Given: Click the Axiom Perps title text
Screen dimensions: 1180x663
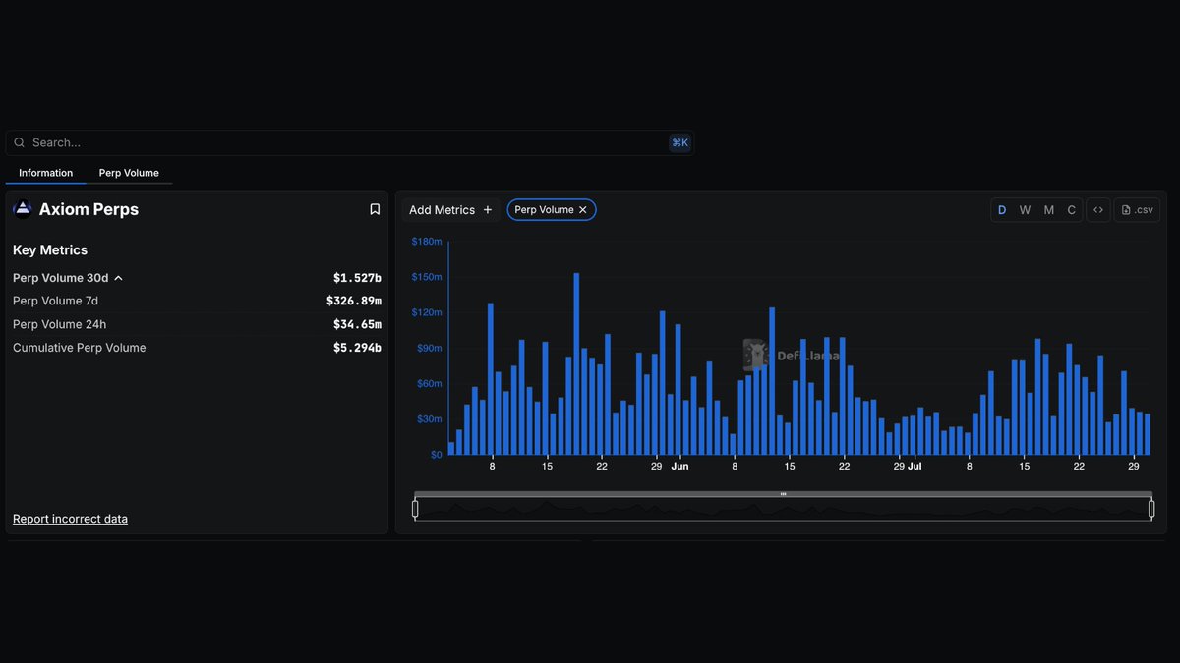Looking at the screenshot, I should point(88,209).
